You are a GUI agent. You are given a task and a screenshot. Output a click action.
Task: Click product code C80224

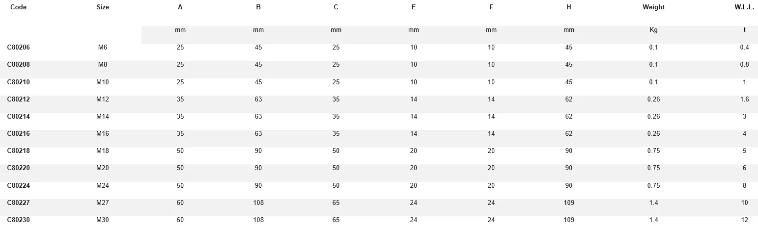[x=18, y=186]
